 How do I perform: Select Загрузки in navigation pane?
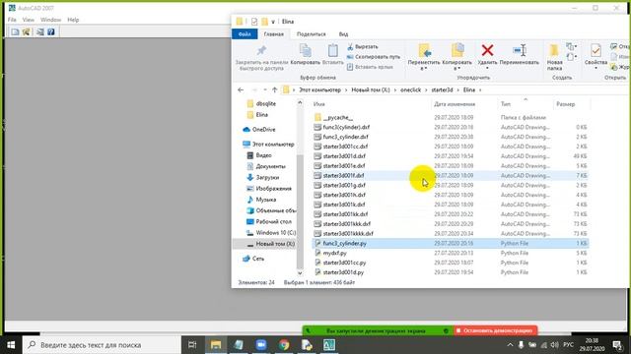click(x=267, y=177)
